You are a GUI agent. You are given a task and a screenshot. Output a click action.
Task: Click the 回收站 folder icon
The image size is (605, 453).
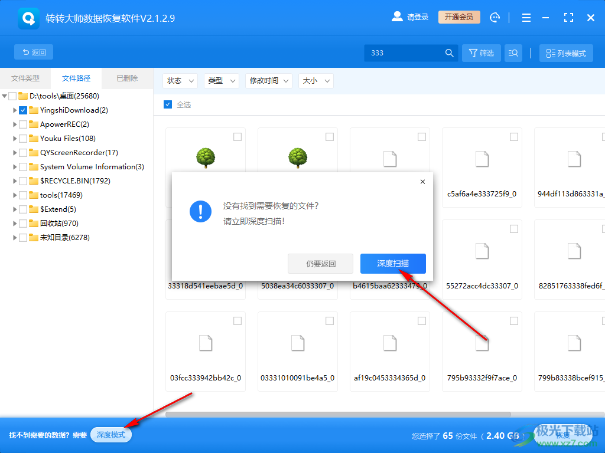(x=34, y=224)
